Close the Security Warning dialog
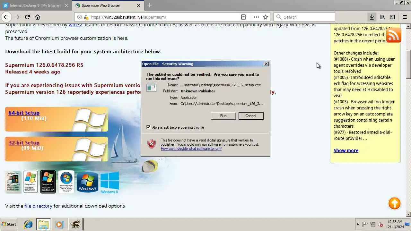411x231 pixels. [x=266, y=64]
